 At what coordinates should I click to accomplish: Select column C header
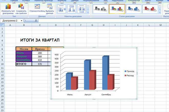pos(40,25)
